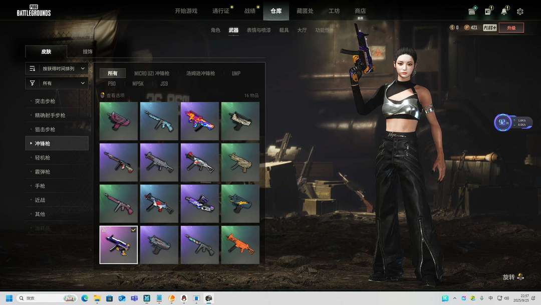Image resolution: width=541 pixels, height=305 pixels.
Task: Open QQ penguin app from taskbar
Action: [184, 298]
